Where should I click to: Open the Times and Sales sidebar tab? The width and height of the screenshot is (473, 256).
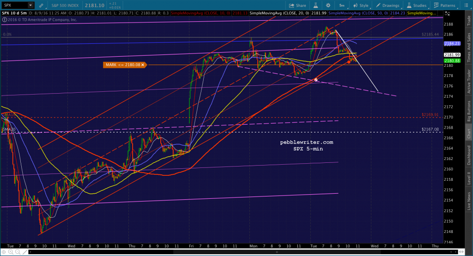click(x=469, y=48)
